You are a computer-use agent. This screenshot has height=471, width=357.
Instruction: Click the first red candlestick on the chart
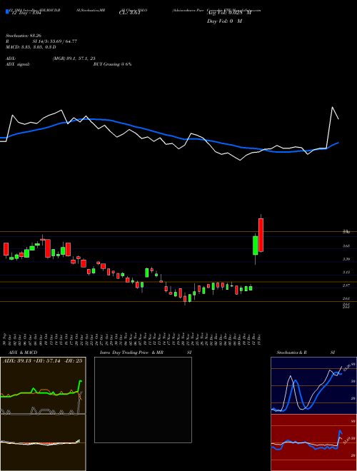[x=6, y=250]
